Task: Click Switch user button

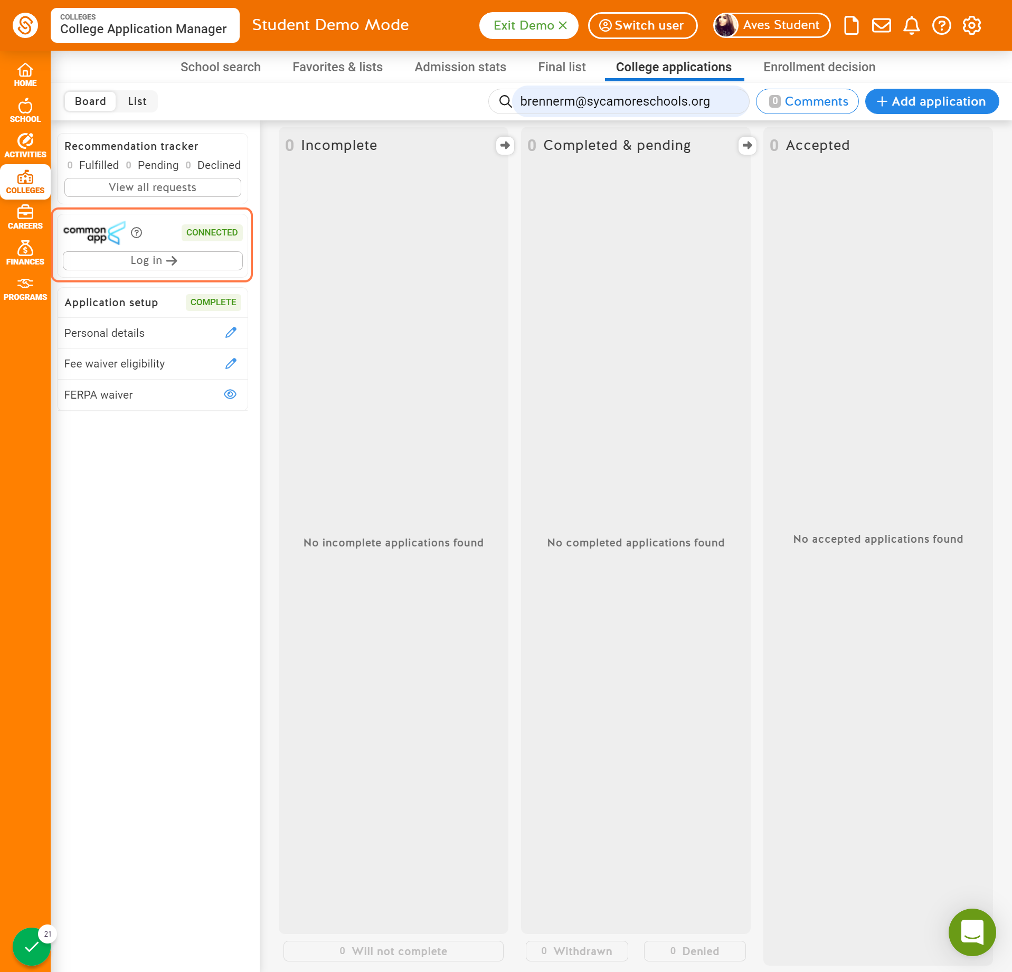Action: point(642,25)
